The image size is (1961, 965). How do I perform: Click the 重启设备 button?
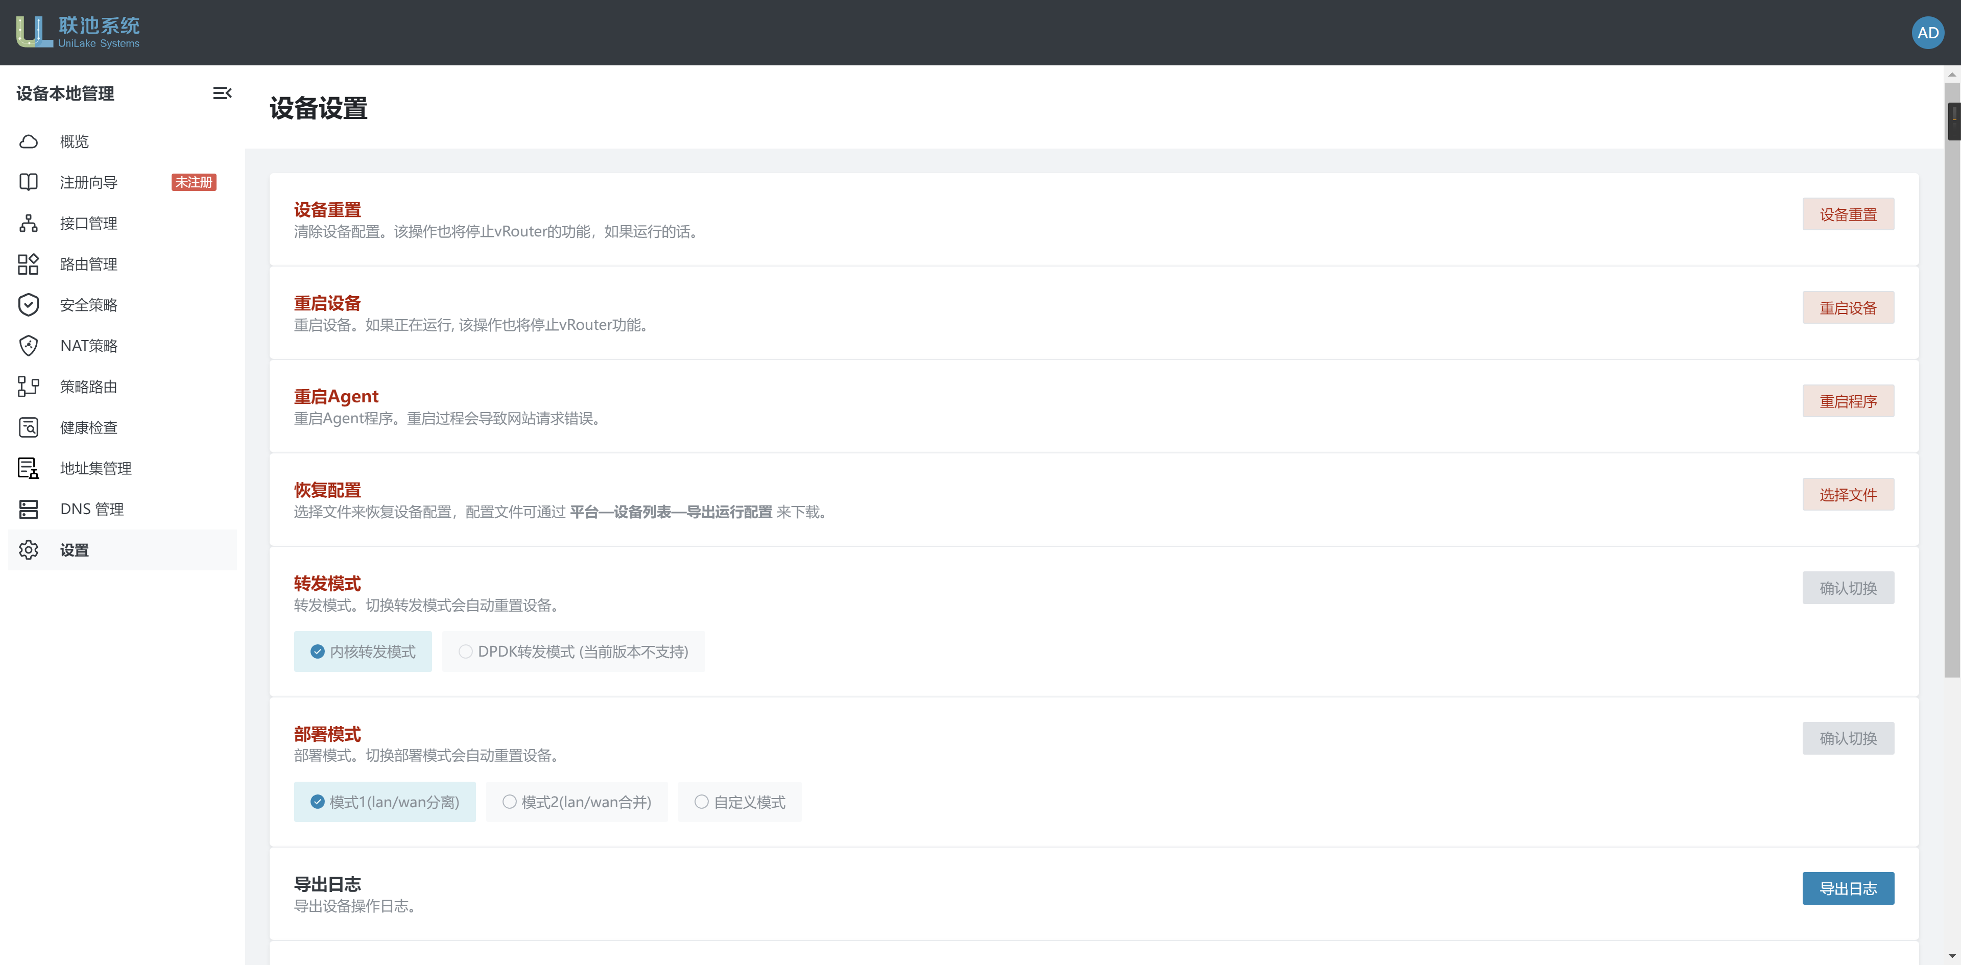pos(1848,307)
